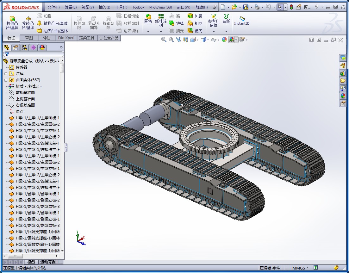This screenshot has height=273, width=349.
Task: Toggle the pin icon next to the Help (帮助) menu
Action: click(x=215, y=7)
